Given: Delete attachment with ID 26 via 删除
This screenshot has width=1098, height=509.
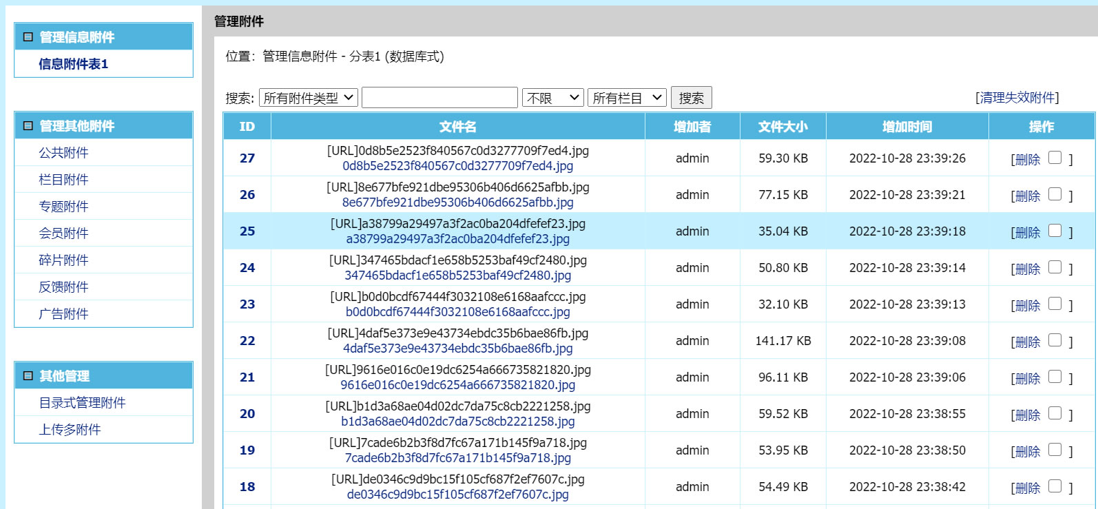Looking at the screenshot, I should click(x=1028, y=196).
